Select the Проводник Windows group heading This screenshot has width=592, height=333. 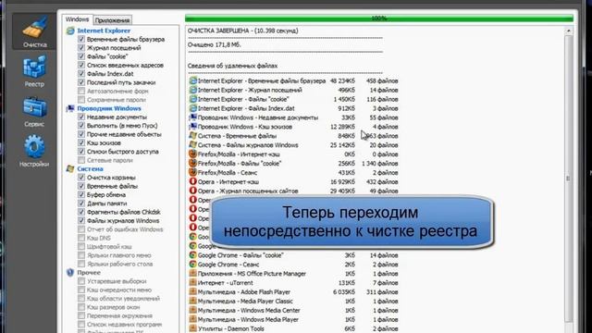coord(109,108)
